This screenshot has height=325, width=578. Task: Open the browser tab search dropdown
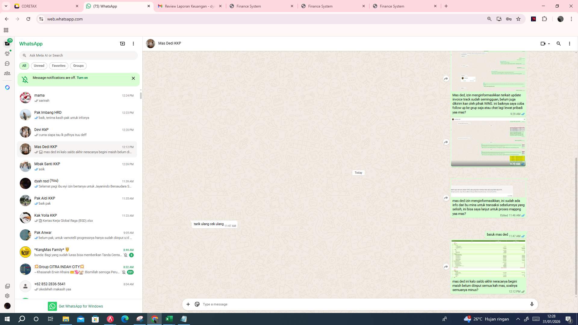[x=6, y=6]
